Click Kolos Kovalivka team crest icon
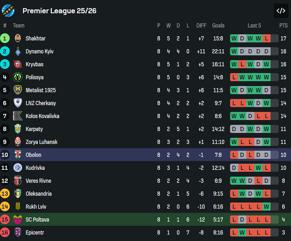 [x=18, y=116]
